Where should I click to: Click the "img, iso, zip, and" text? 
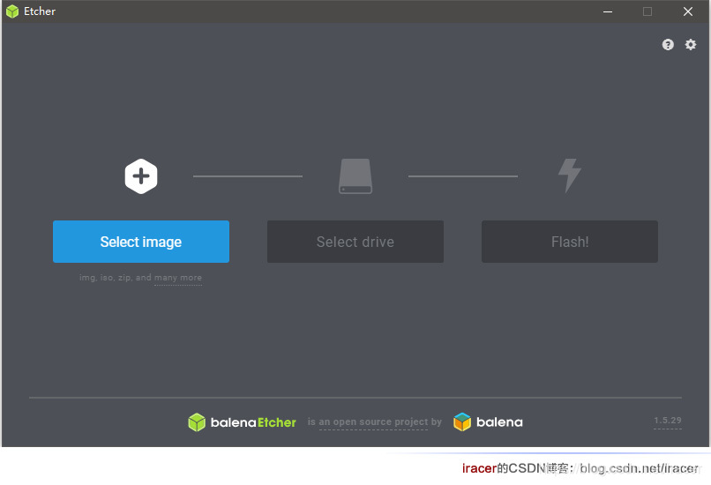point(116,278)
